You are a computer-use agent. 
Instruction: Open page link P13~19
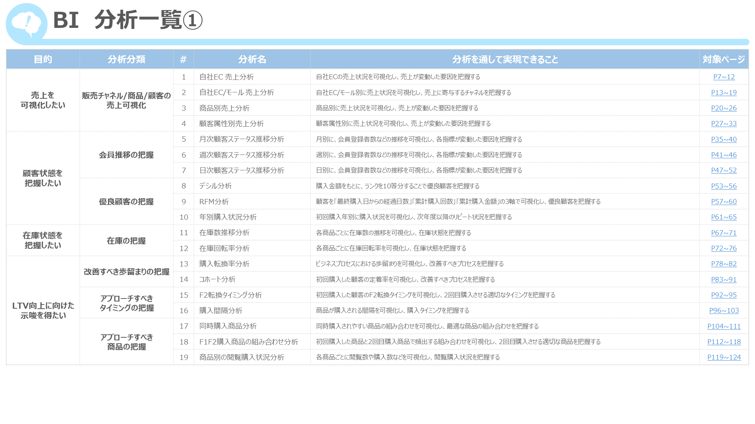coord(724,93)
